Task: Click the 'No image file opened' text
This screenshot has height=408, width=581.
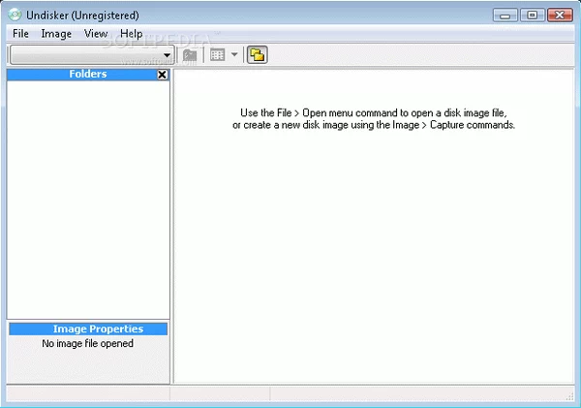Action: click(x=88, y=343)
